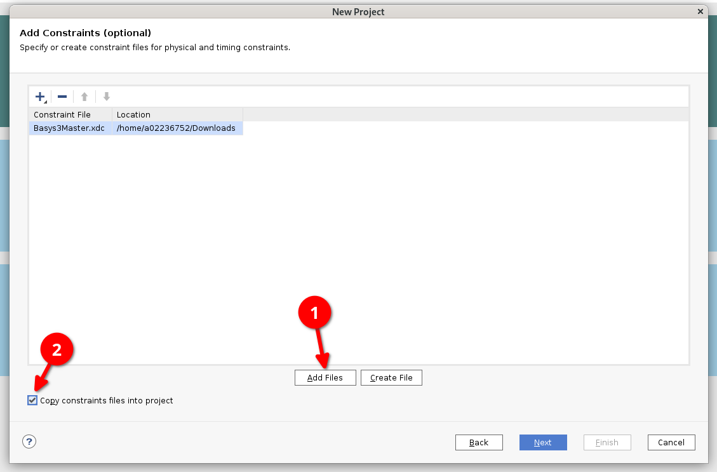Image resolution: width=717 pixels, height=472 pixels.
Task: Move constraint file up arrow icon
Action: pyautogui.click(x=84, y=97)
